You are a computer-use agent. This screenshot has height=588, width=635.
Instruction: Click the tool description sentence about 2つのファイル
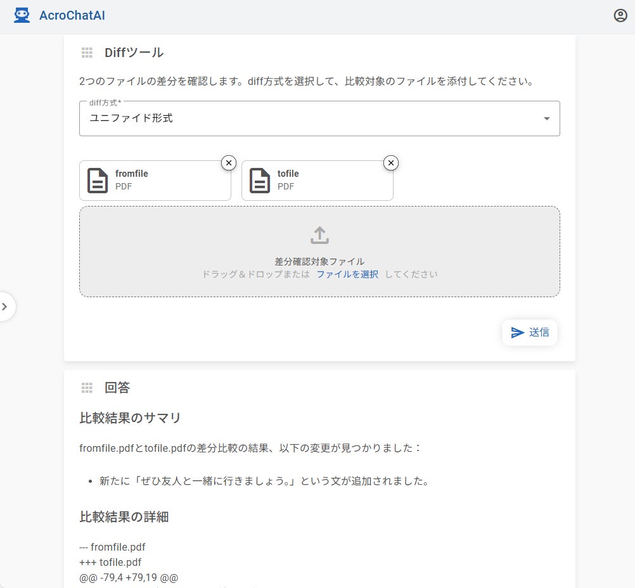[306, 81]
